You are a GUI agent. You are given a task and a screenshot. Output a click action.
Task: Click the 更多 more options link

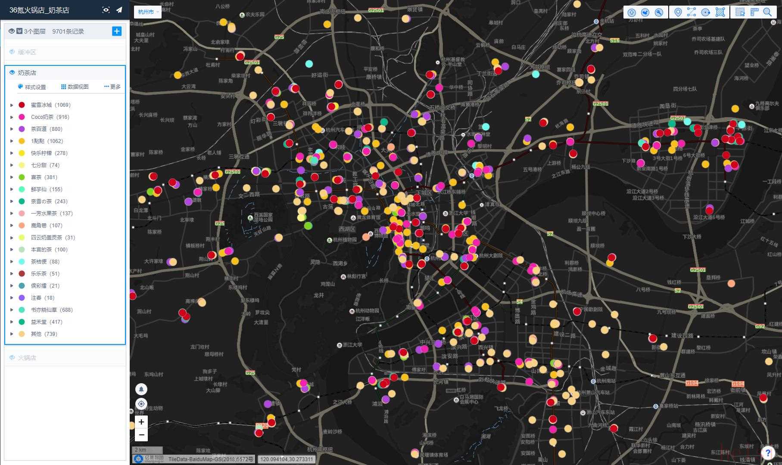pos(112,87)
